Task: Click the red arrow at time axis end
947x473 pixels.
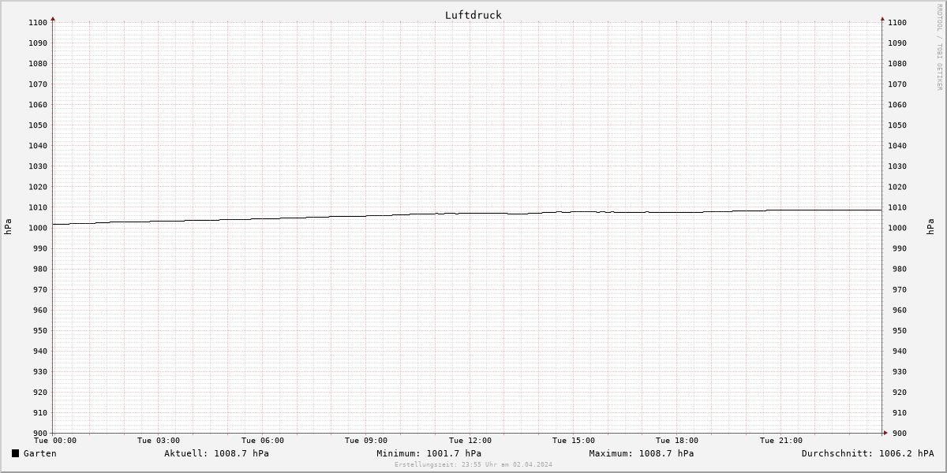Action: pyautogui.click(x=885, y=432)
